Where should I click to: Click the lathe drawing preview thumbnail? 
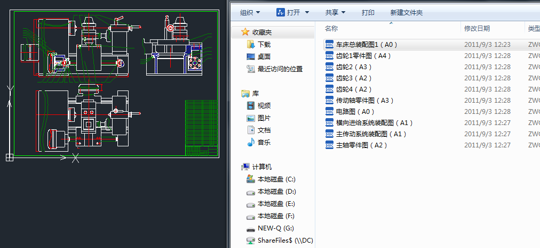115,85
